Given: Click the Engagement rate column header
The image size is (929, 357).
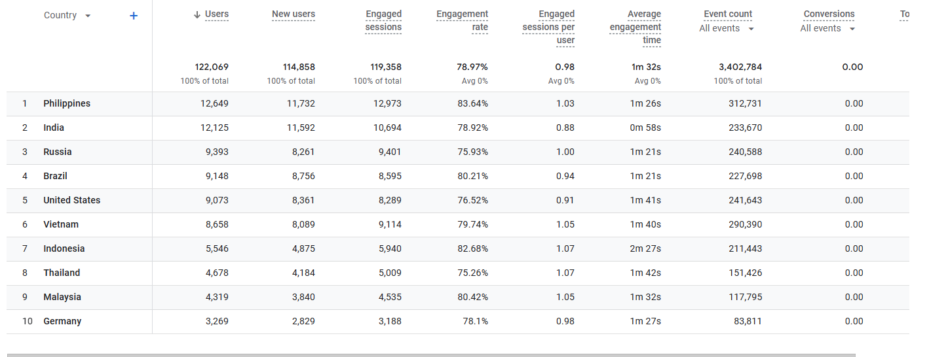Looking at the screenshot, I should (463, 21).
